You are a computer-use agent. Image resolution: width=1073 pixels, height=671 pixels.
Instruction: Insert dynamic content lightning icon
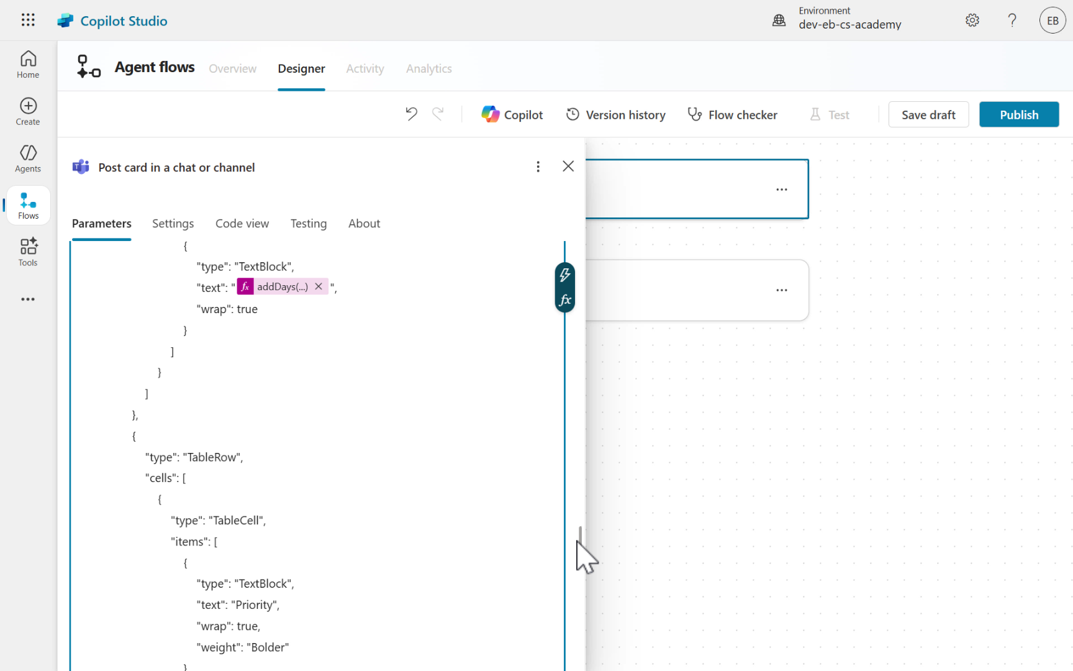pos(564,275)
